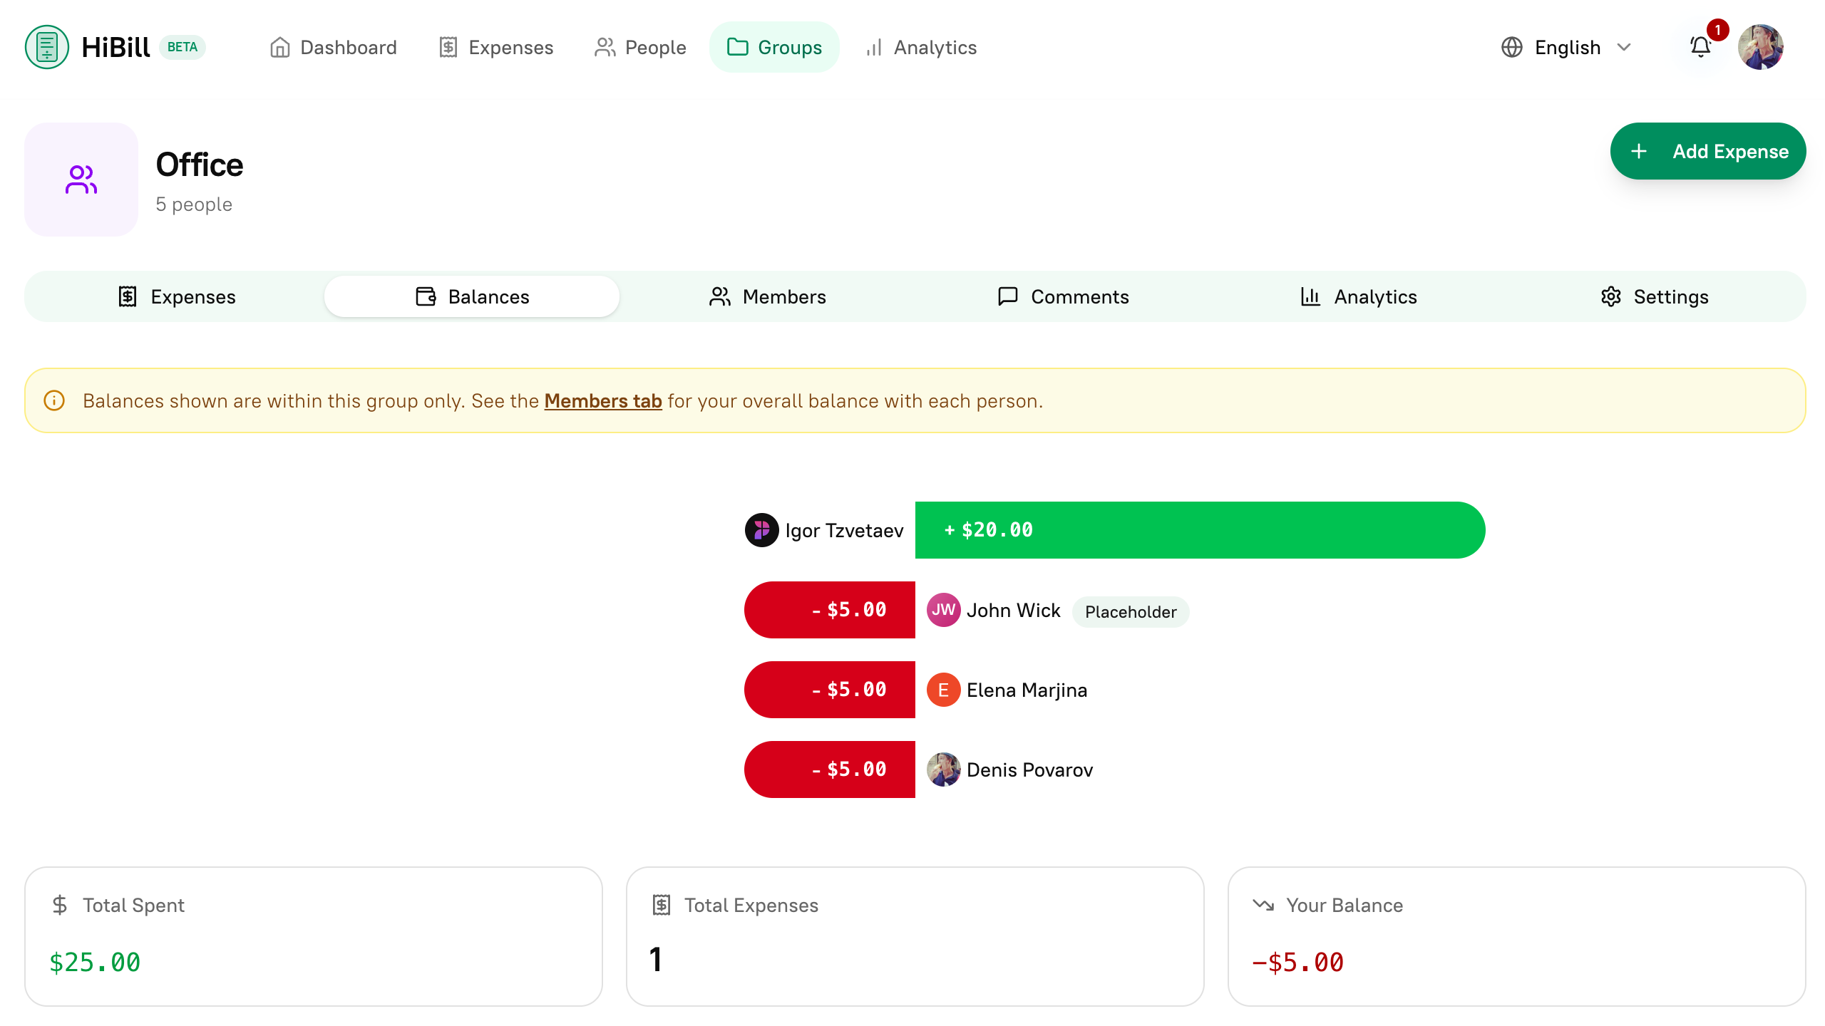The height and width of the screenshot is (1026, 1825).
Task: Click the info icon in the yellow banner
Action: (55, 400)
